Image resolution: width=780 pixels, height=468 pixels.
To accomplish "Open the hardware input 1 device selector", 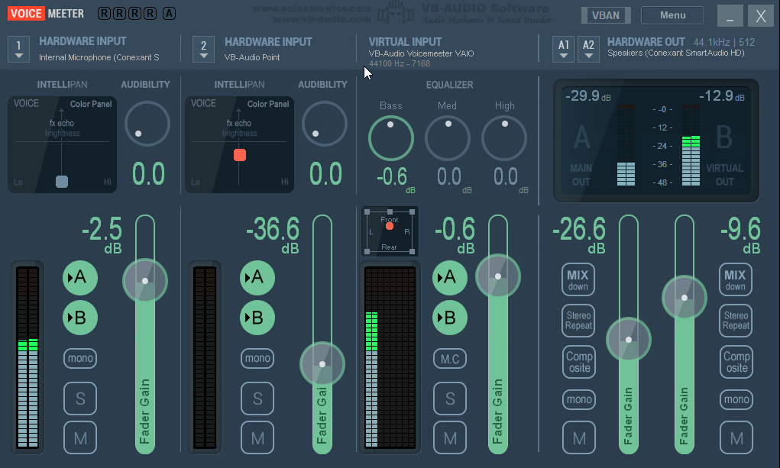I will [18, 49].
